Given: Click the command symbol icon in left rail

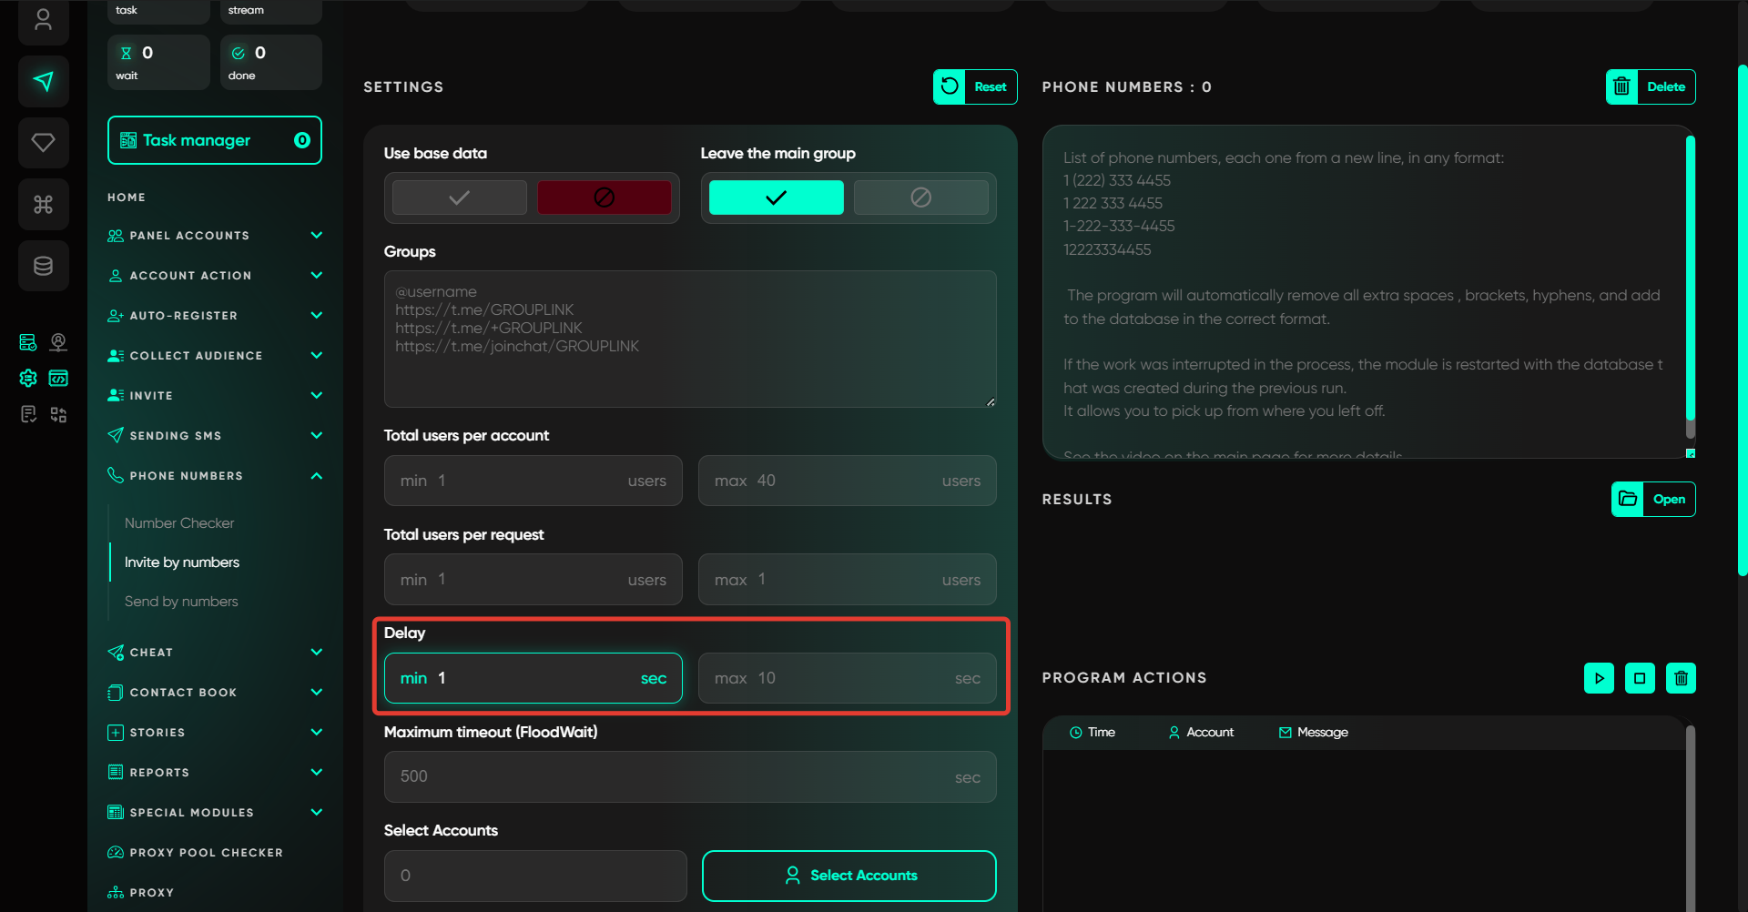Looking at the screenshot, I should (x=43, y=204).
